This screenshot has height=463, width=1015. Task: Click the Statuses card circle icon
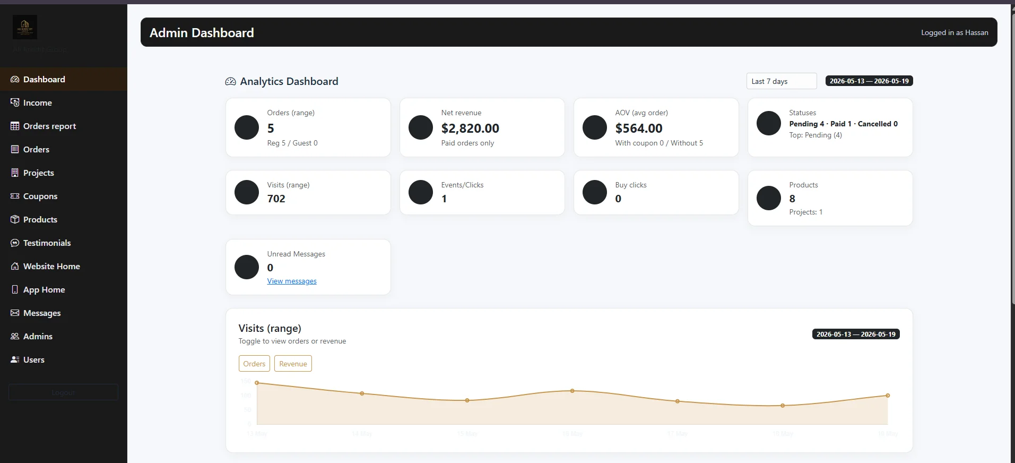click(769, 123)
